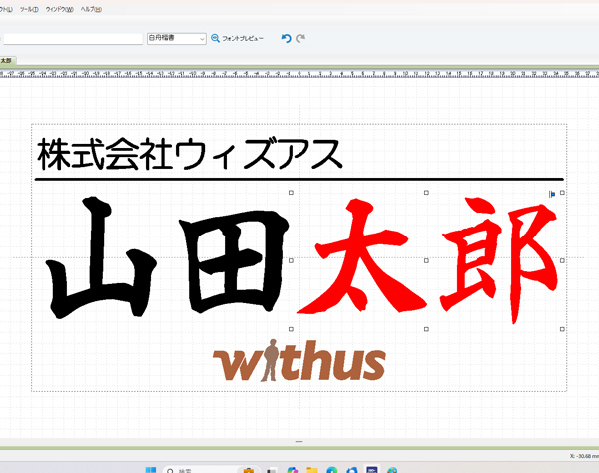
Task: Click the blue flag marker on the selection
Action: point(551,194)
